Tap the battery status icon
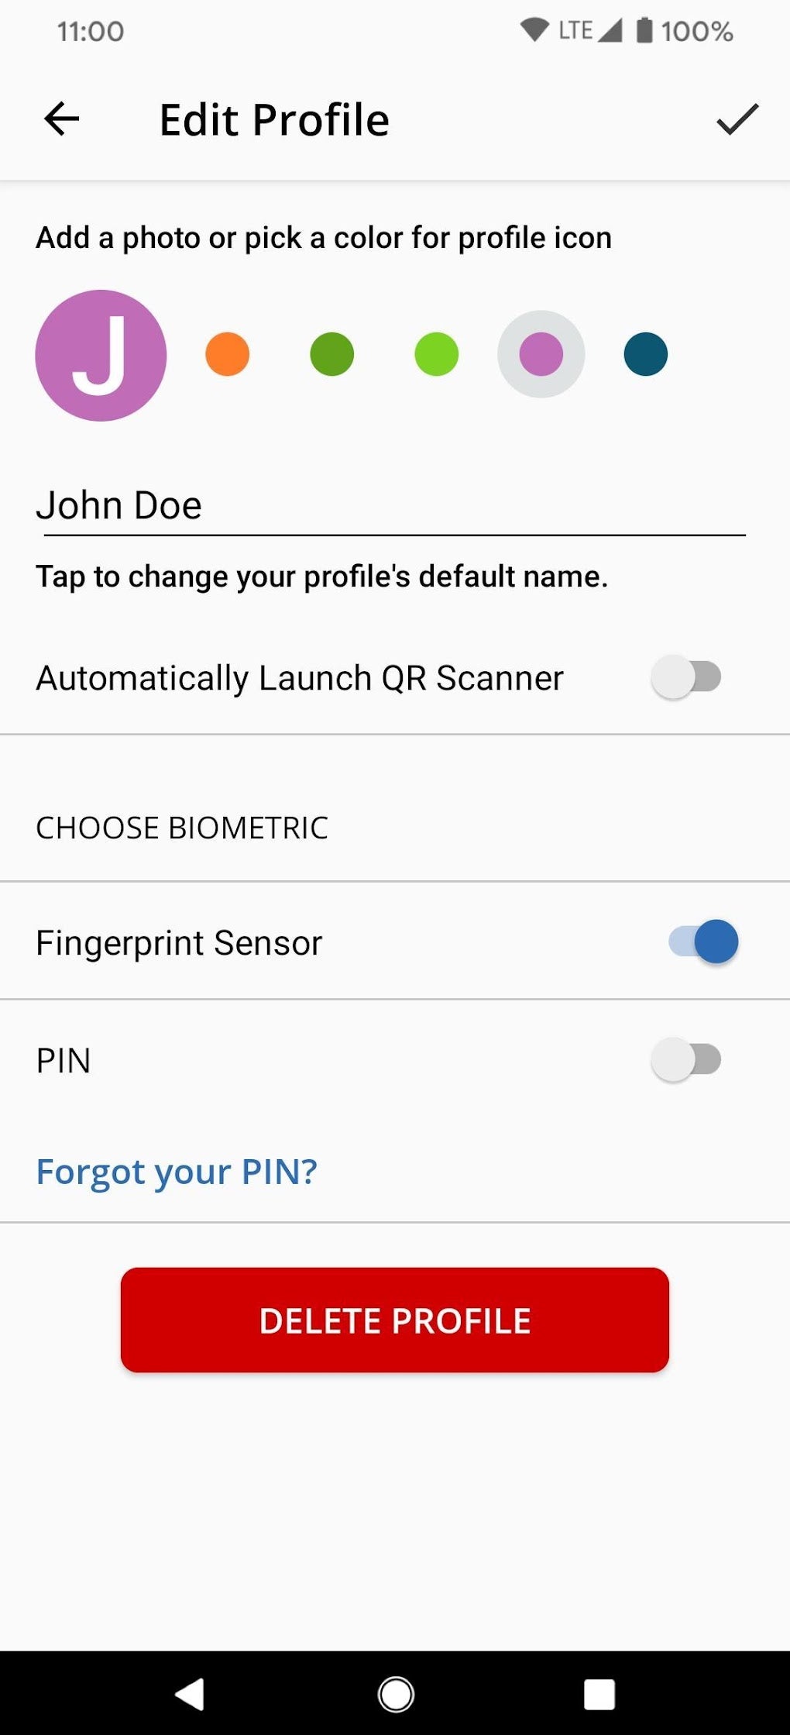 [644, 31]
